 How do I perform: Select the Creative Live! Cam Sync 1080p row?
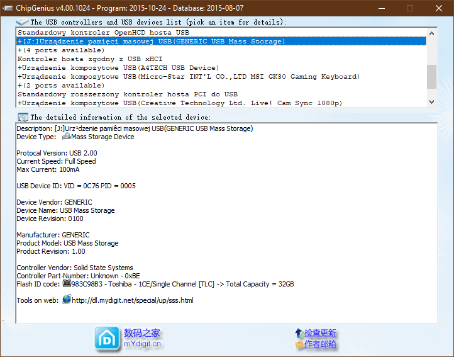221,103
